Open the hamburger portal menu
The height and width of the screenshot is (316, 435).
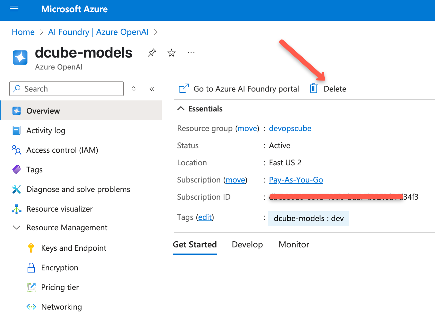coord(14,9)
